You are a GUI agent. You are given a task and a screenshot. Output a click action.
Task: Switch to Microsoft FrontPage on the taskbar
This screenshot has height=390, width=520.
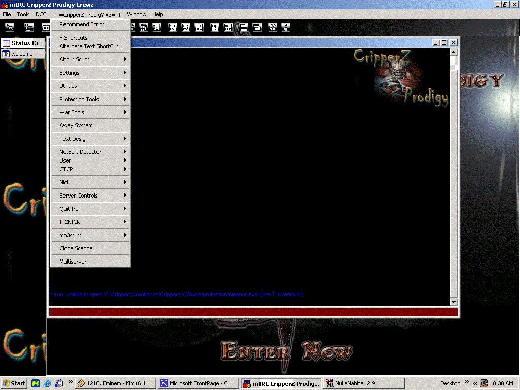coord(199,383)
